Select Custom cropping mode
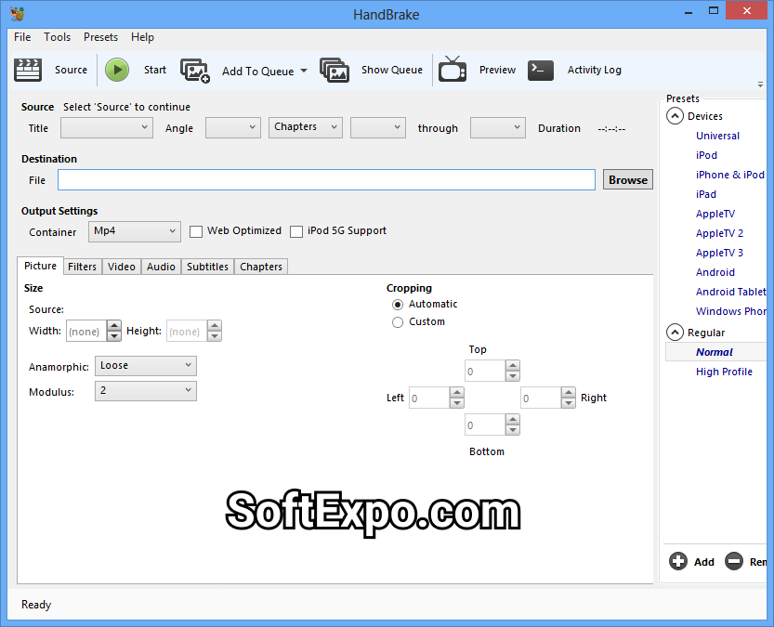This screenshot has height=627, width=774. click(398, 320)
